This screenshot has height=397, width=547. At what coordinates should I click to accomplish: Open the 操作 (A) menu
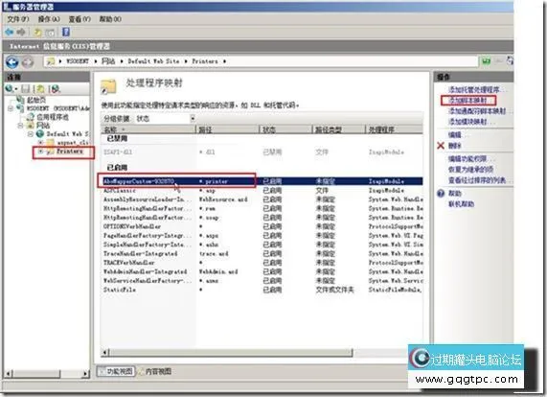pos(49,19)
